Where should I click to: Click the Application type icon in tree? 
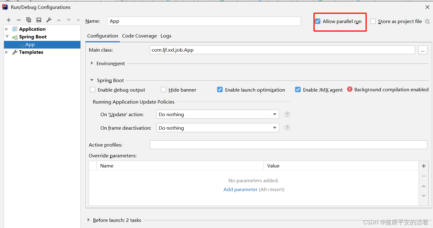click(x=15, y=29)
